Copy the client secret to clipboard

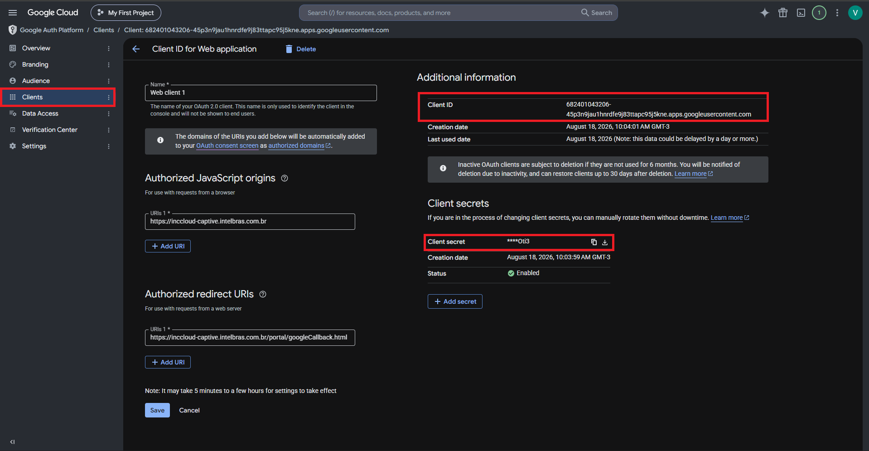coord(594,242)
